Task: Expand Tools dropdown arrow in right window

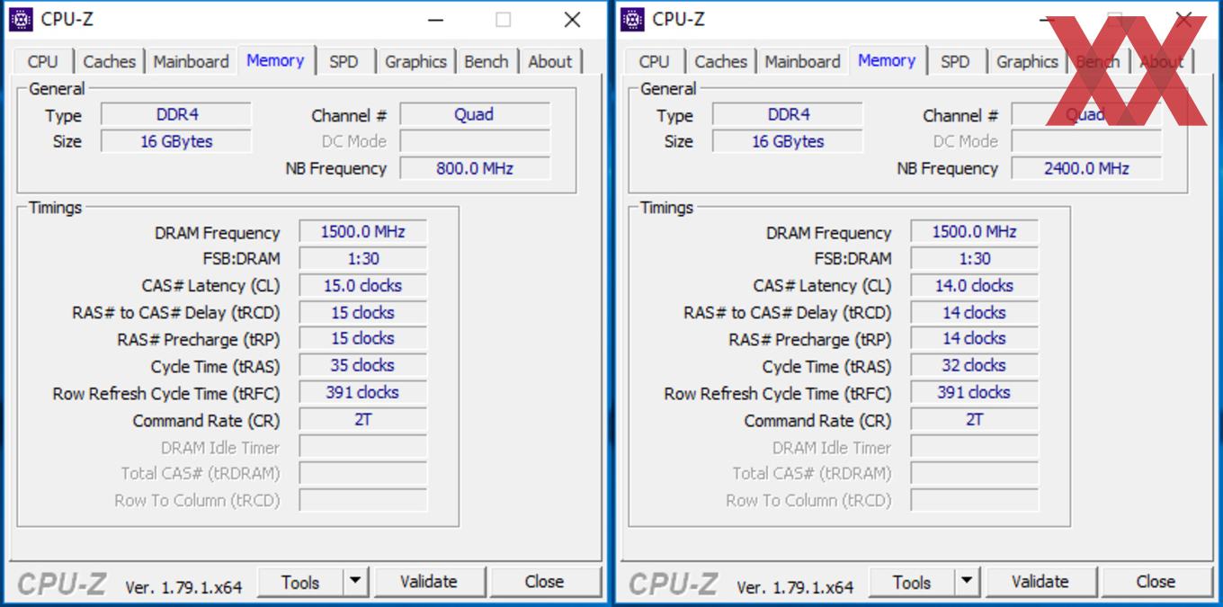Action: pyautogui.click(x=968, y=582)
